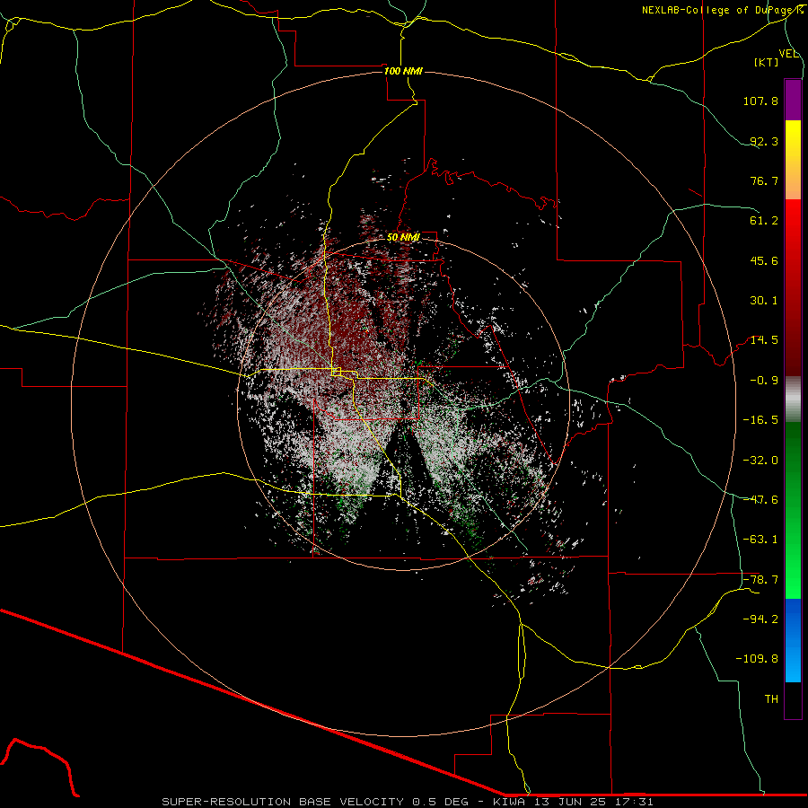
Task: Click the 76.7 velocity scale value
Action: [x=764, y=180]
